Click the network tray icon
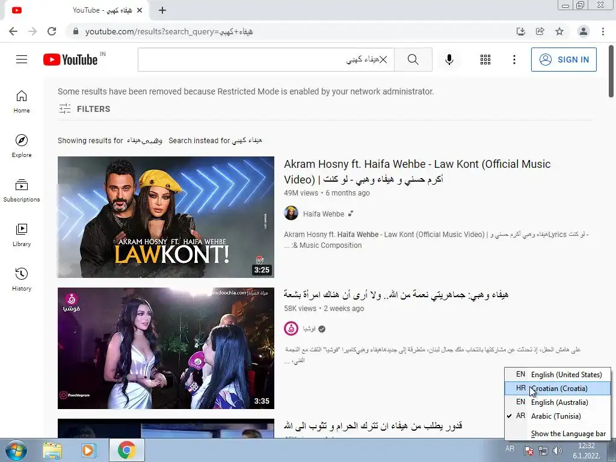 pyautogui.click(x=543, y=450)
